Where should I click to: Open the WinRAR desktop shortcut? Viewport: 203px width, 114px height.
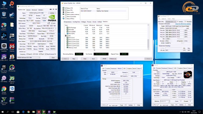[x=12, y=100]
